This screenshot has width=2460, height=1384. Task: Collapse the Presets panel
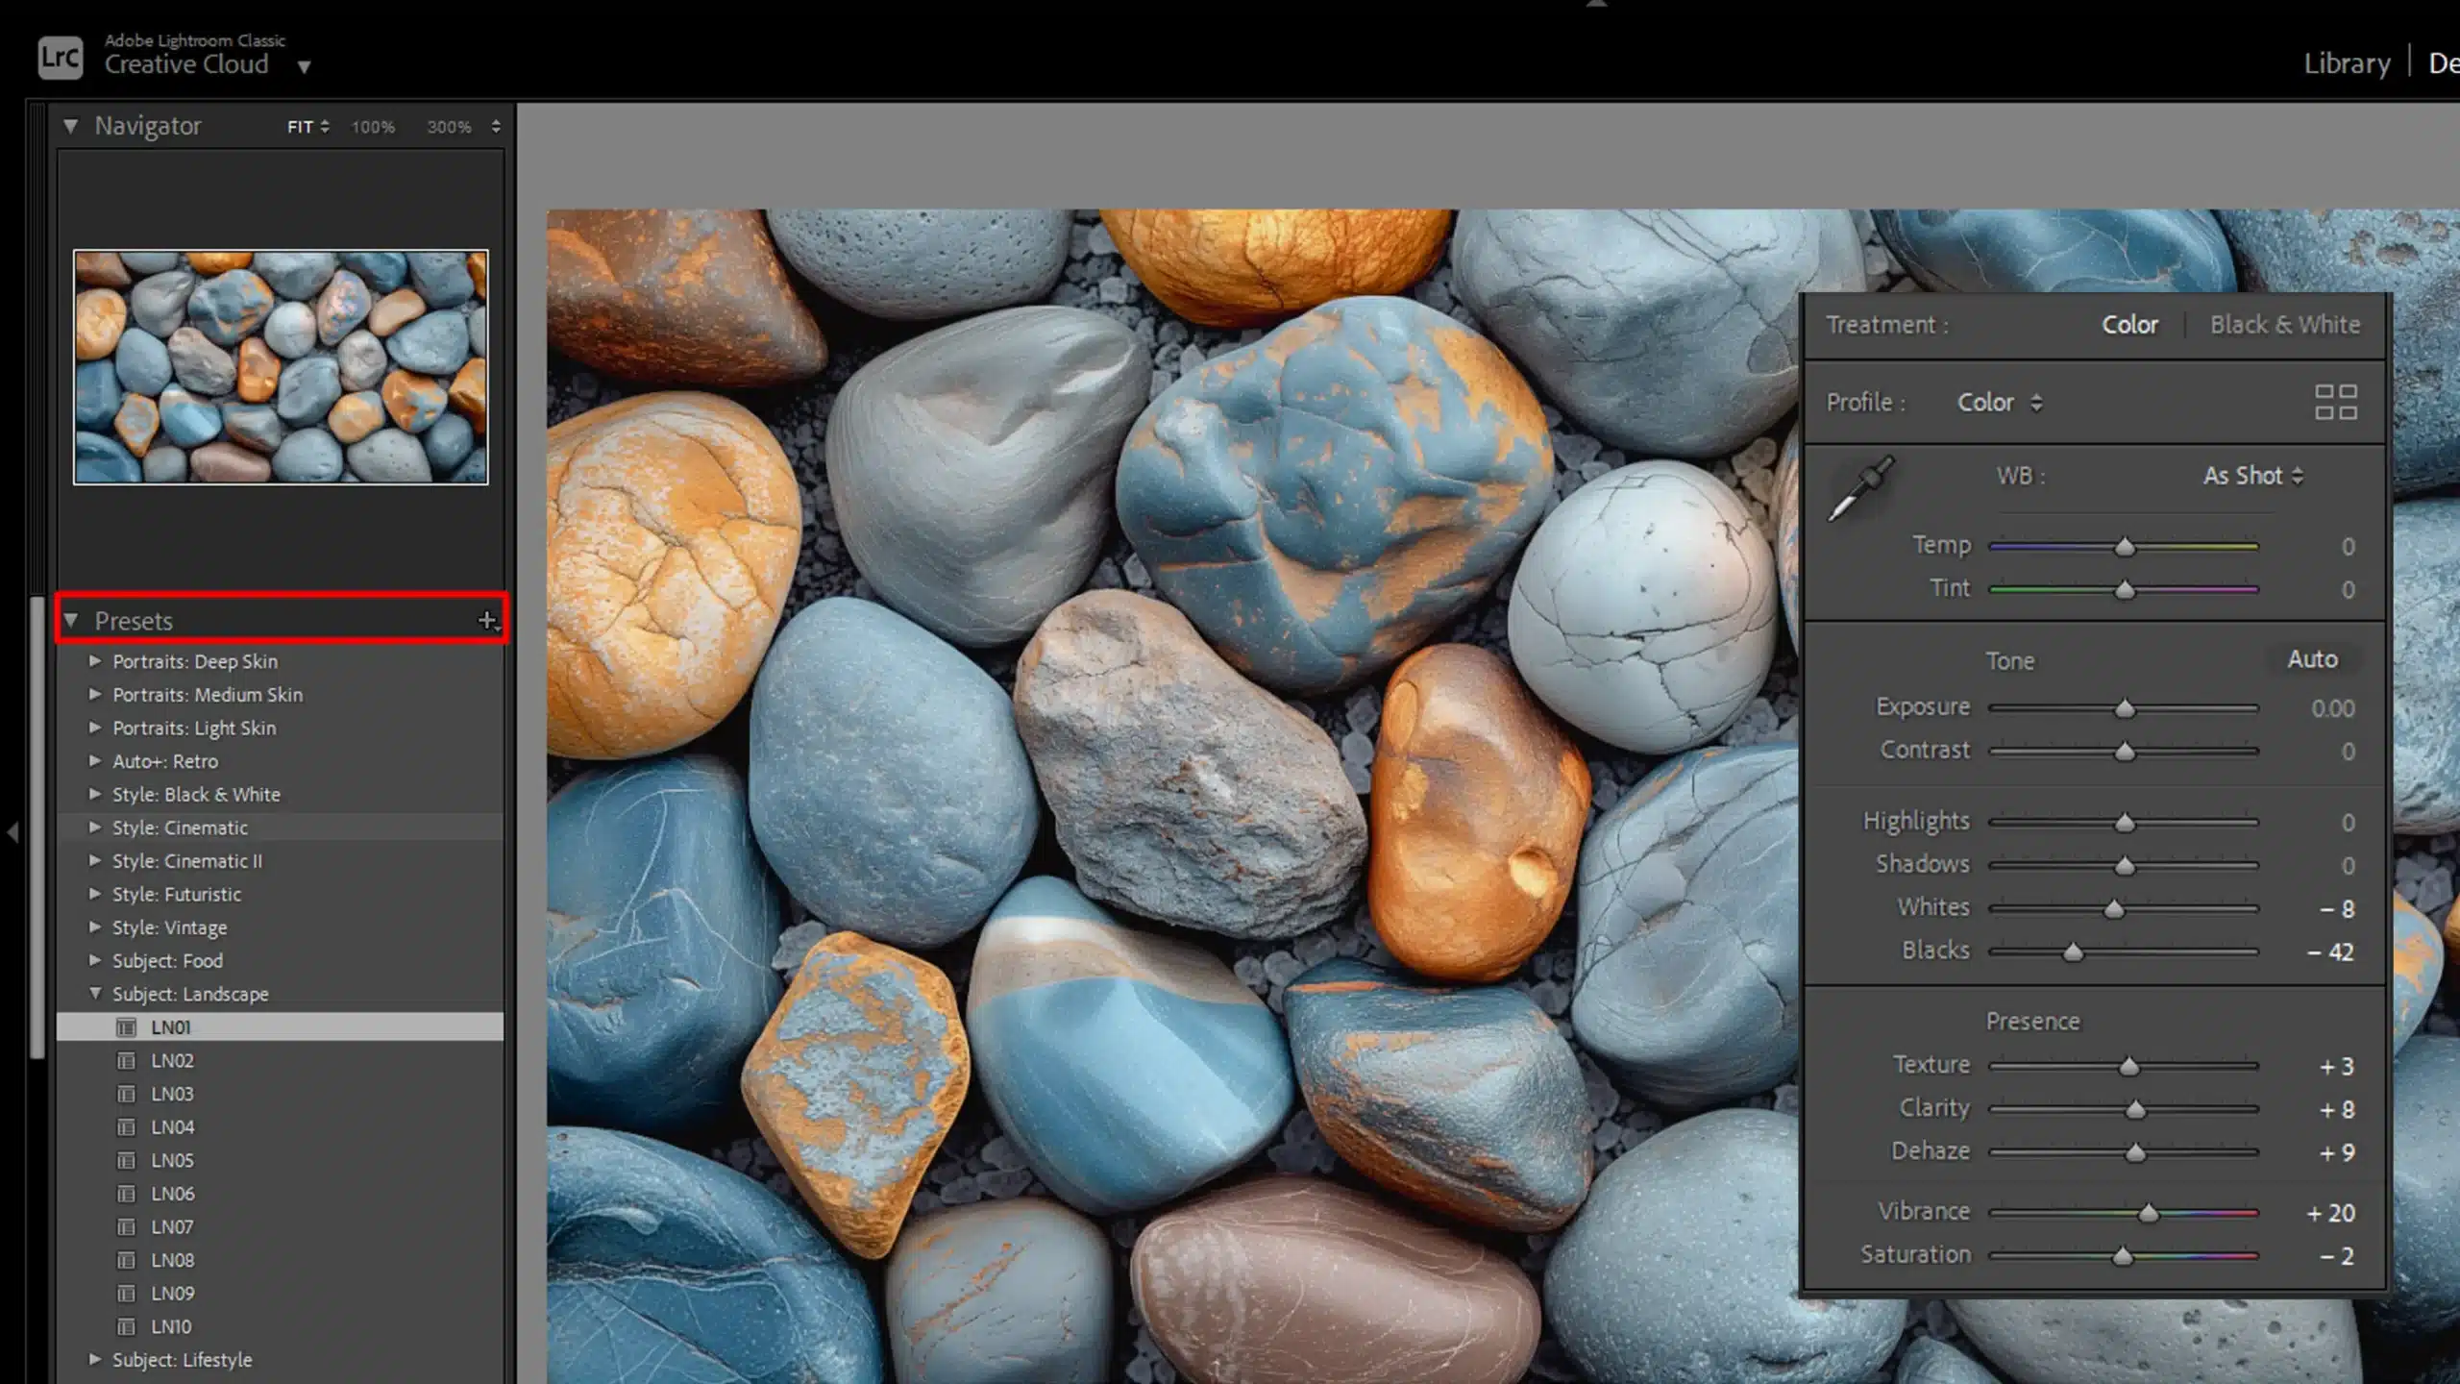coord(70,621)
